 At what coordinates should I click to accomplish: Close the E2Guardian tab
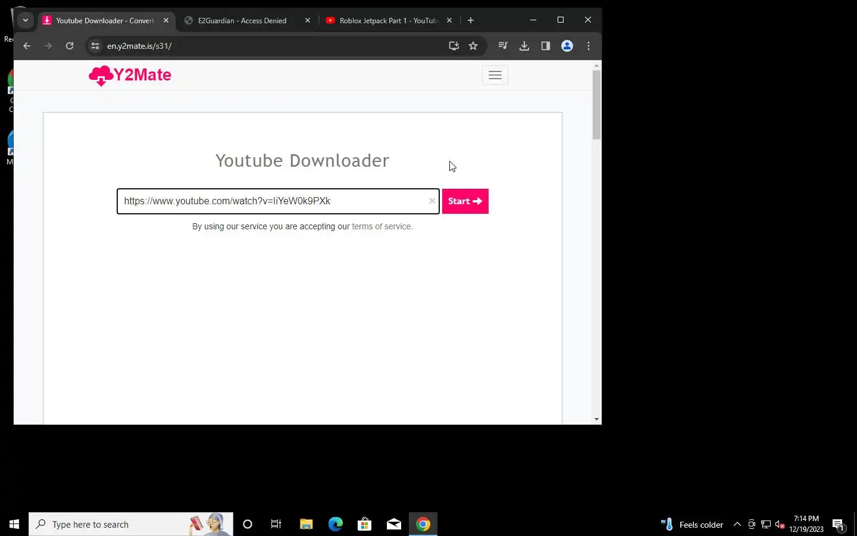click(x=308, y=20)
